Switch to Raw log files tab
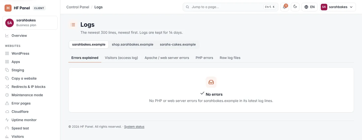The height and width of the screenshot is (140, 362). tap(230, 58)
